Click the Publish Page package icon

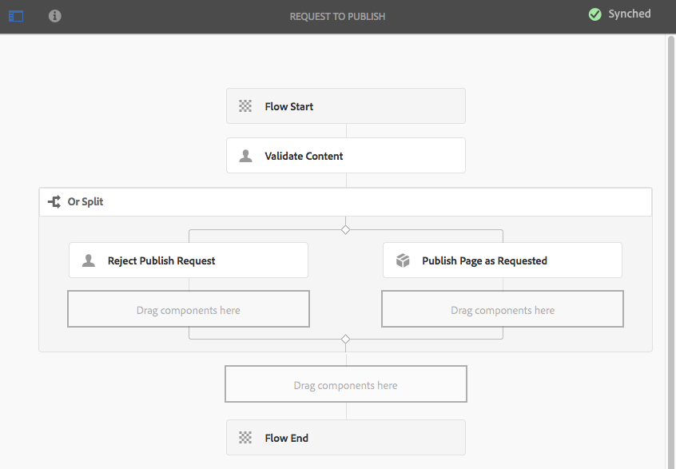pos(403,260)
